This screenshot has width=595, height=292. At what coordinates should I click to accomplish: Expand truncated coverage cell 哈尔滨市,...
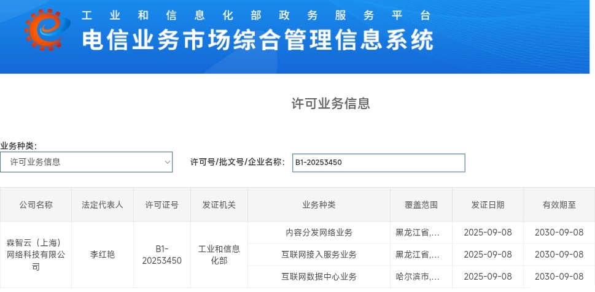click(x=418, y=277)
